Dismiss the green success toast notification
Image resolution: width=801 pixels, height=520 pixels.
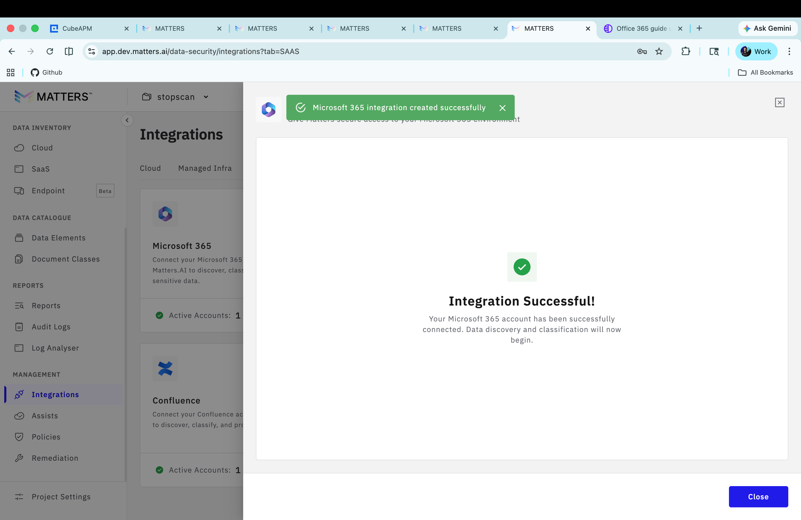502,108
